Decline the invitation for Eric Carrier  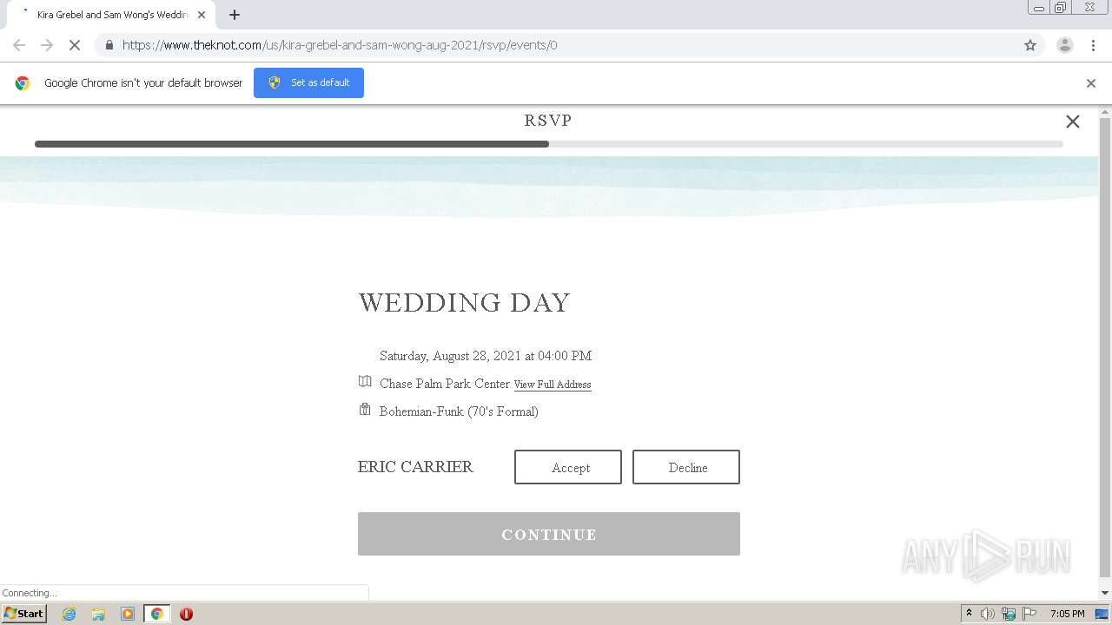(686, 467)
